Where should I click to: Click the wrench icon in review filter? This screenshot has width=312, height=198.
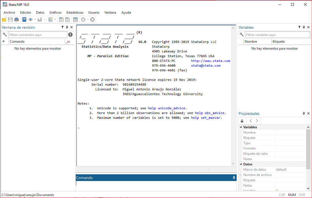pyautogui.click(x=5, y=35)
